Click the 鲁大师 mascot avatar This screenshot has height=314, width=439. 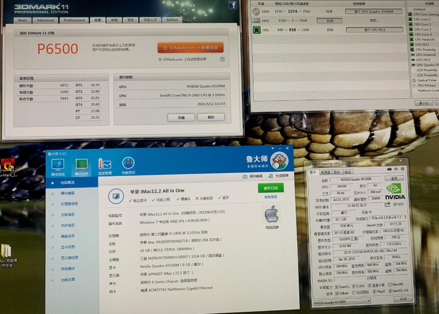click(279, 160)
